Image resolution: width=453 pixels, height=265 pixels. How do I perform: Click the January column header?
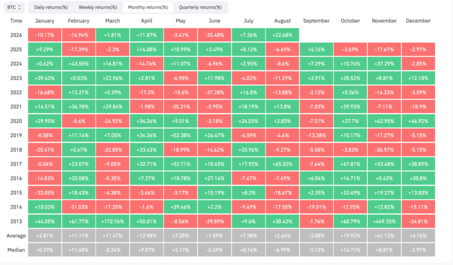[45, 21]
